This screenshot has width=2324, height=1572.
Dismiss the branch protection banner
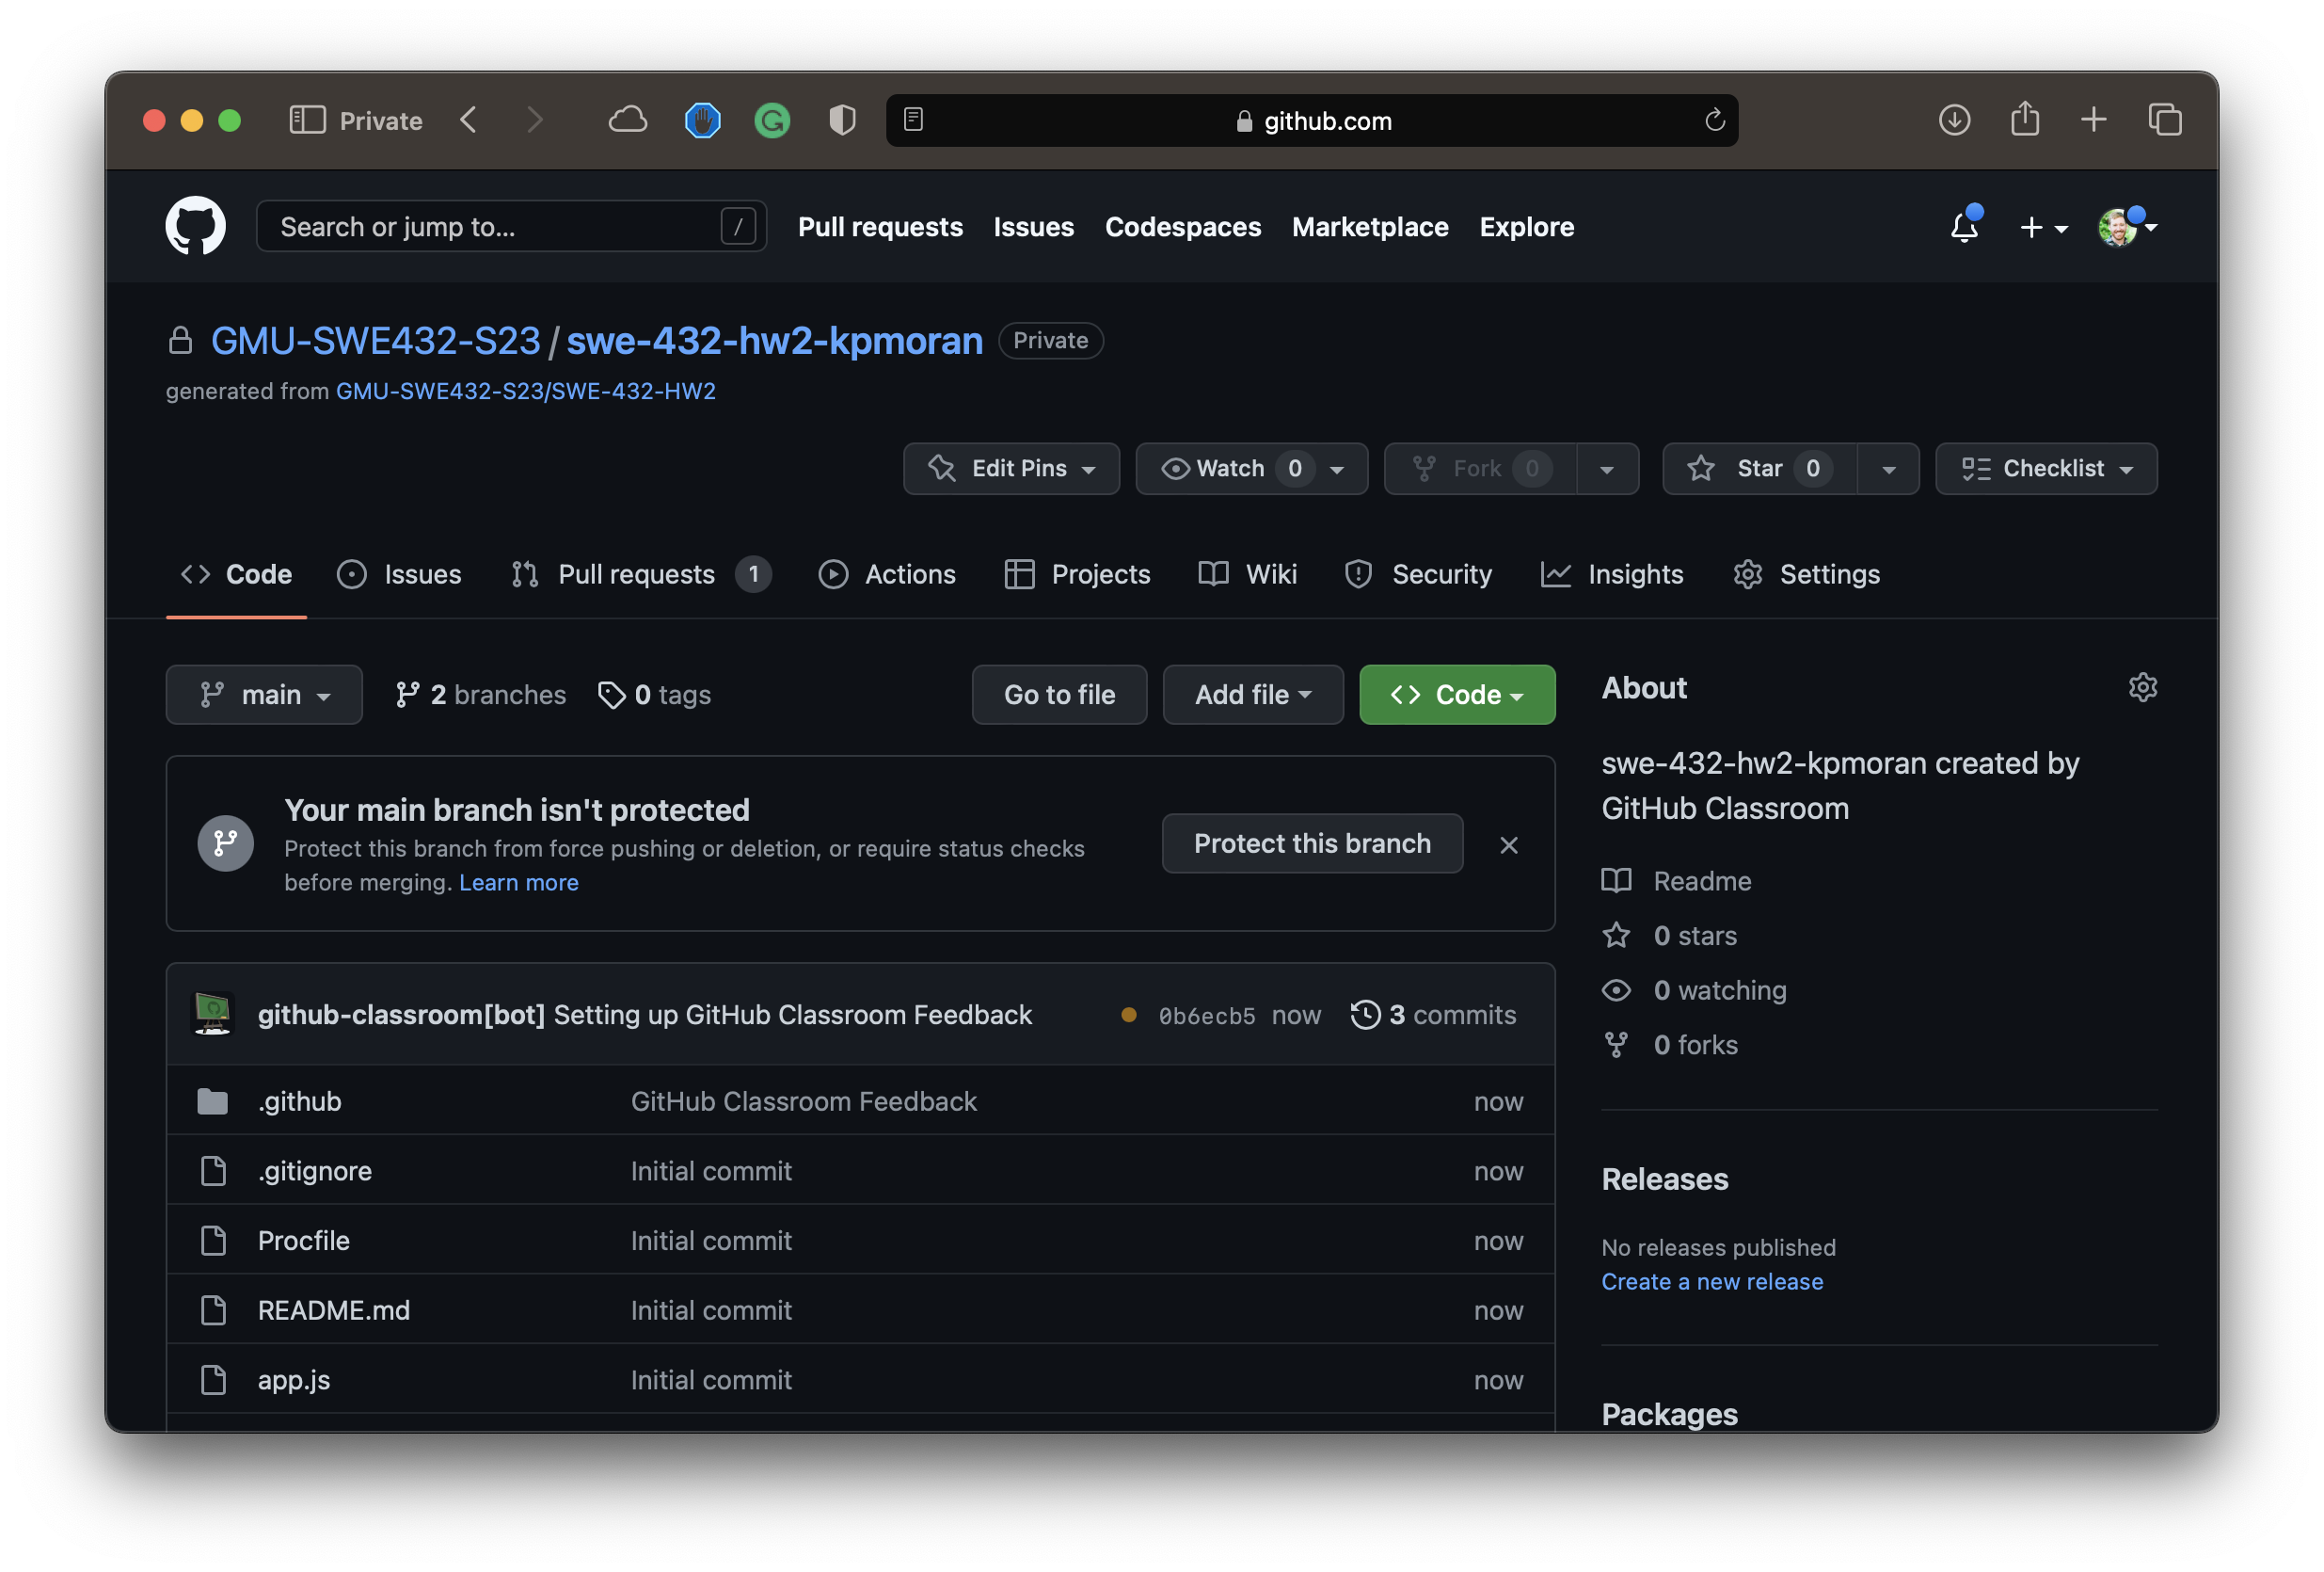coord(1509,845)
